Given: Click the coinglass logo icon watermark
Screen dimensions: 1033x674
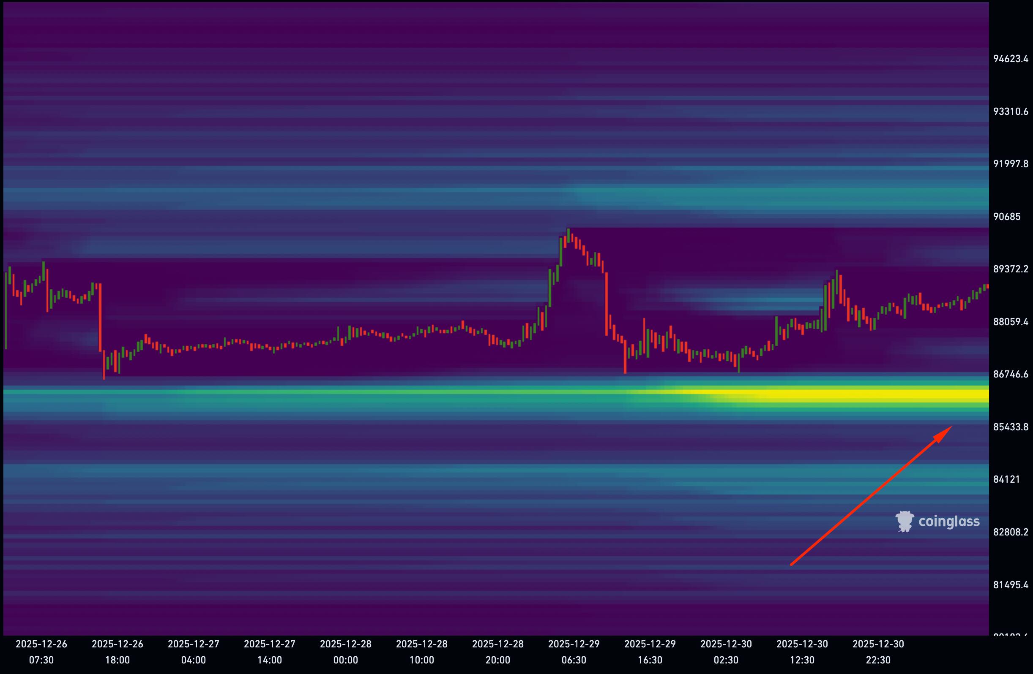Looking at the screenshot, I should (905, 521).
